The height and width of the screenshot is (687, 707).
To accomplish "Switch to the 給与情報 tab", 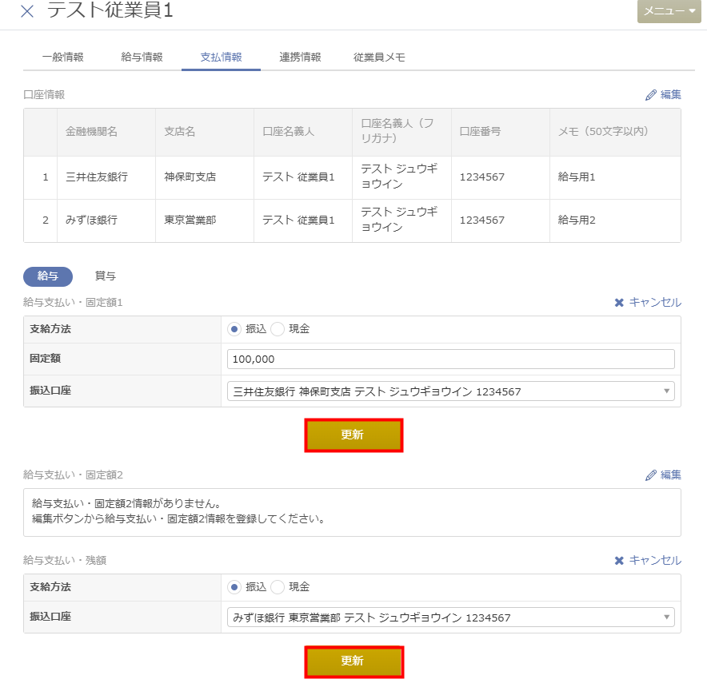I will point(142,57).
